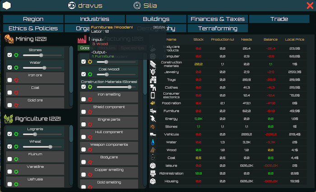Click the smartphone Consumer electronics icon
The image size is (316, 192).
153,95
